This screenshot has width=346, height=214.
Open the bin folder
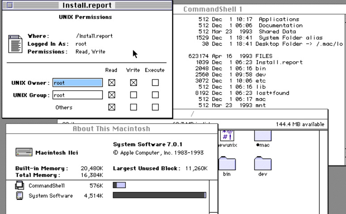pyautogui.click(x=227, y=164)
